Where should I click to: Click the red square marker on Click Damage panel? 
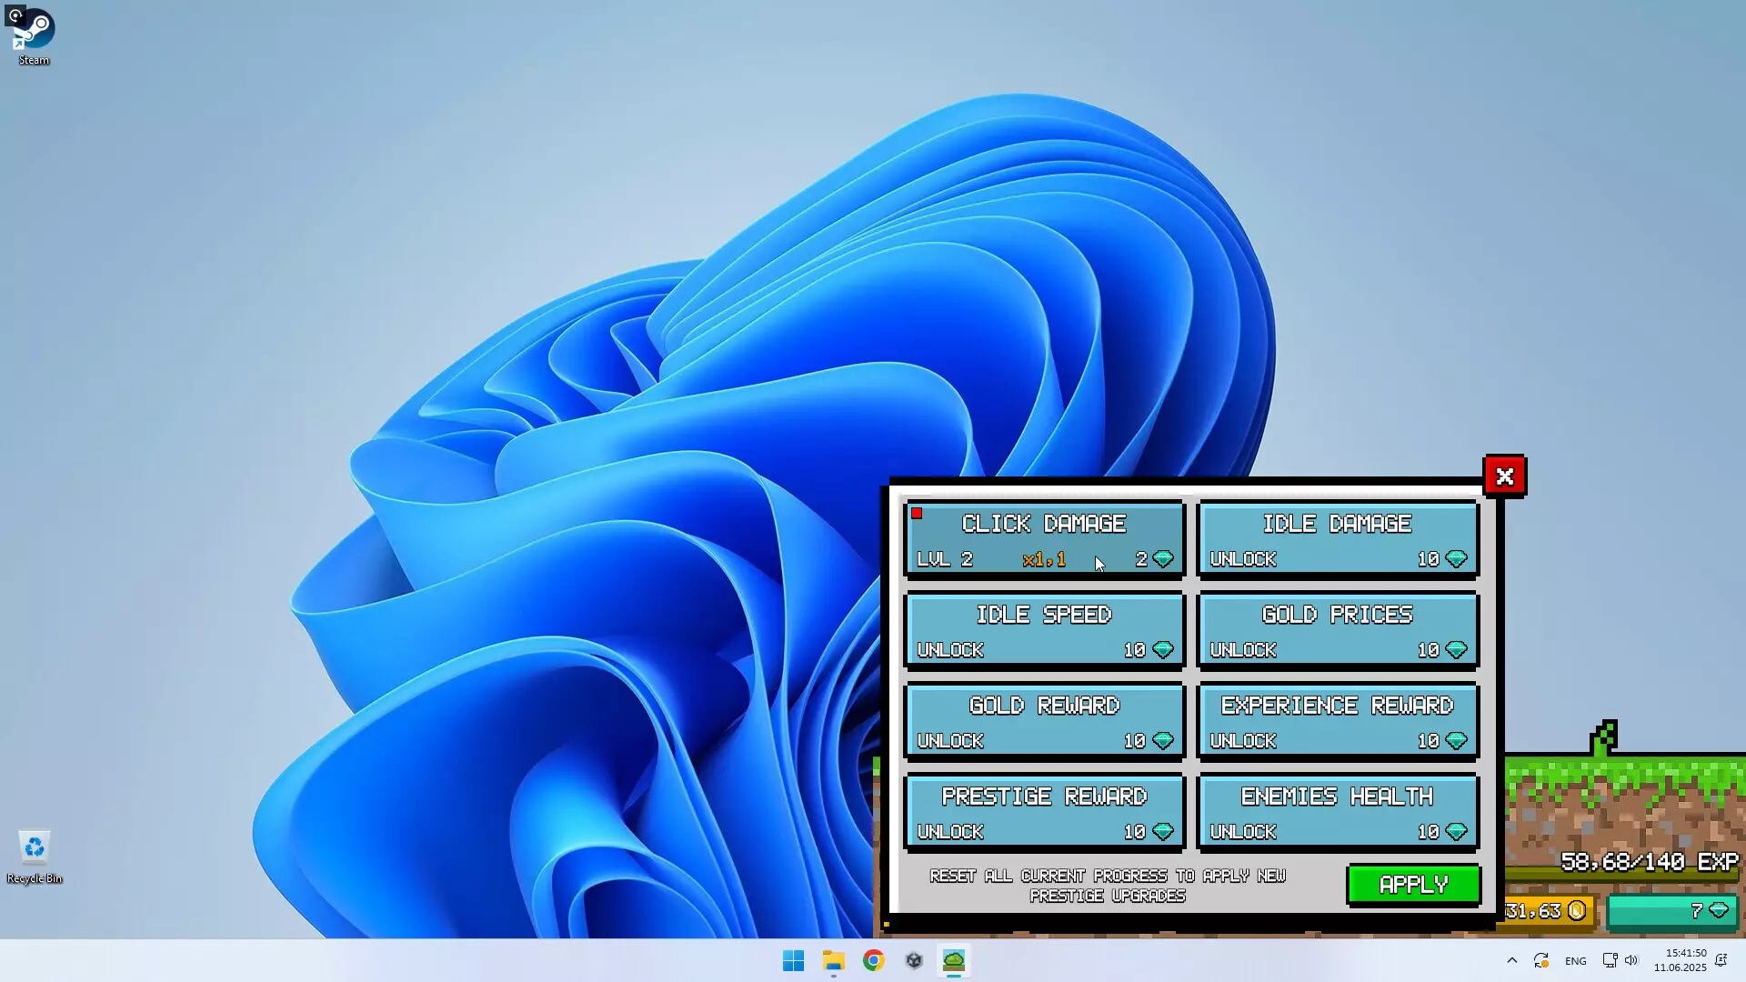[x=917, y=513]
